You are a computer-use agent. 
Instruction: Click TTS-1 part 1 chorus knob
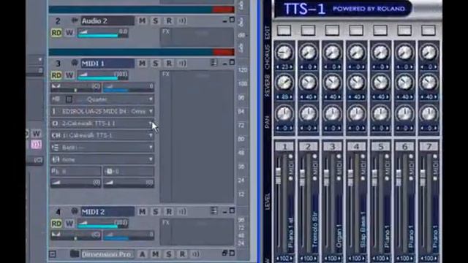pos(284,53)
